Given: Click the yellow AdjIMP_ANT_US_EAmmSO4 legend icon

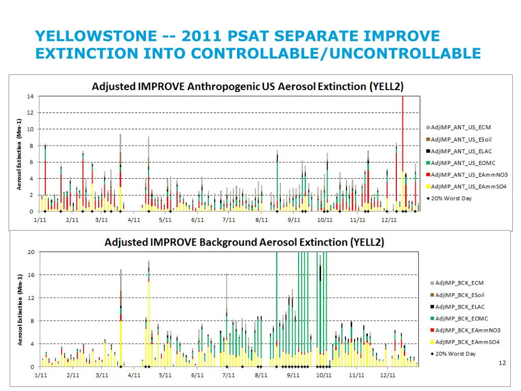Looking at the screenshot, I should tap(428, 187).
